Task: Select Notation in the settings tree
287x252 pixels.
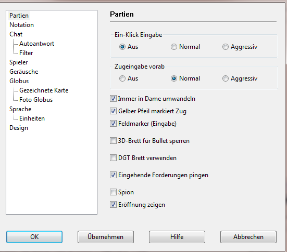Action: point(21,25)
